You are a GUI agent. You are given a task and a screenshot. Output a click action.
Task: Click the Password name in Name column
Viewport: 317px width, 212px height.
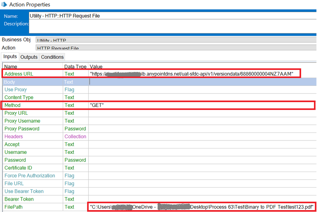(x=15, y=160)
